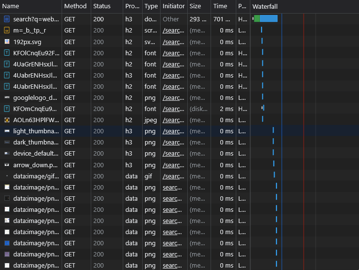Click the jpeg icon beside AOLn63HPlFW

tap(7, 120)
